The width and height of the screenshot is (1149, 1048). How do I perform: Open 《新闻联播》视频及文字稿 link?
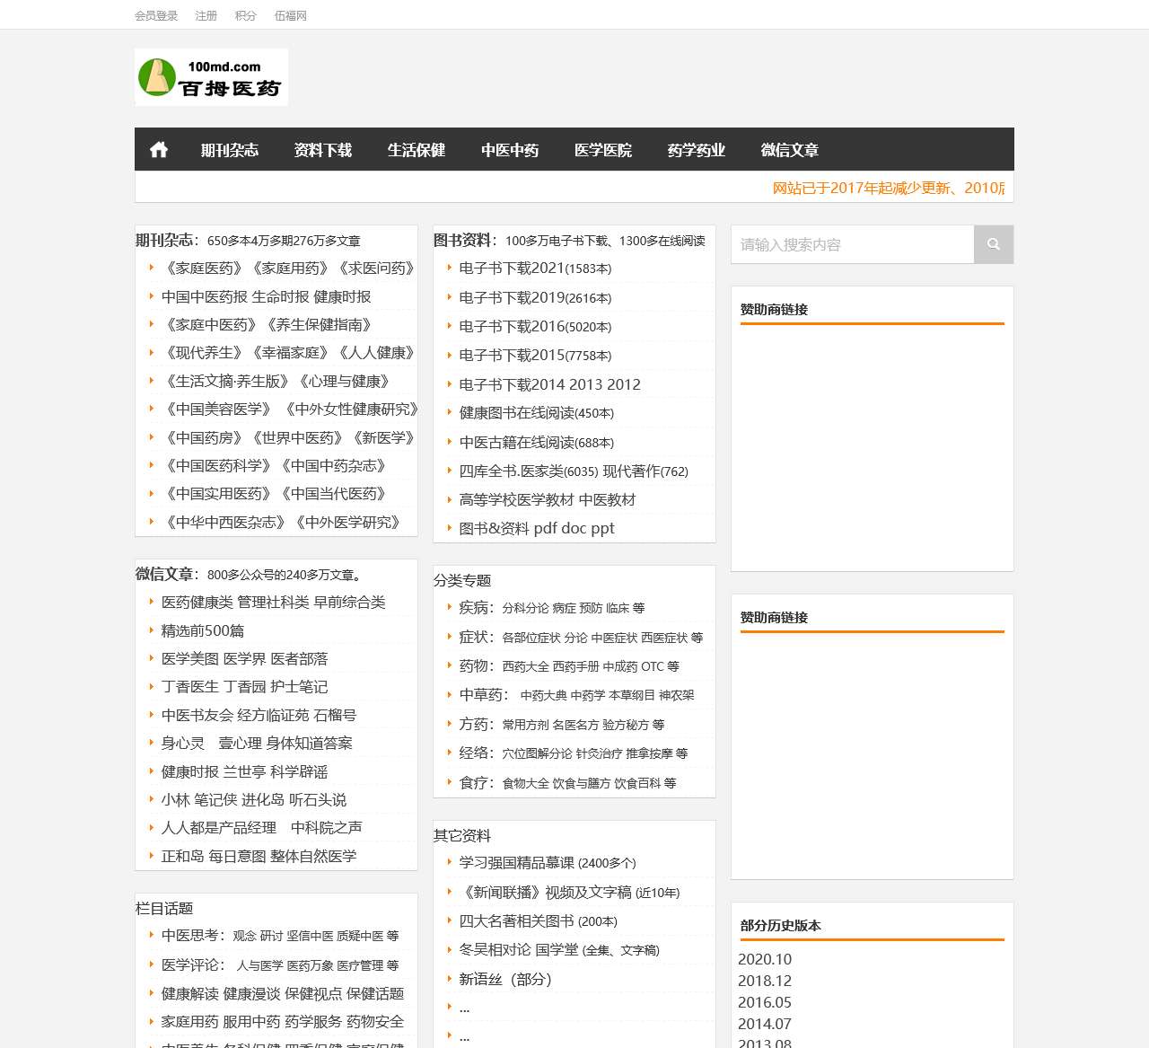[547, 893]
